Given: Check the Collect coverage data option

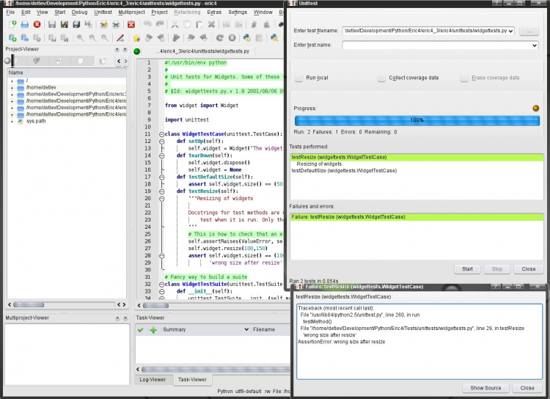Looking at the screenshot, I should click(381, 78).
